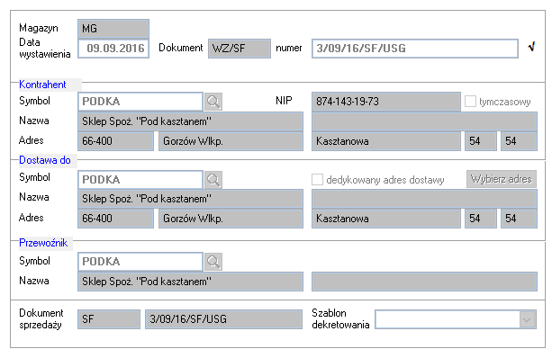Click the Kontrahent Symbol PODKA field
This screenshot has width=552, height=358.
(140, 102)
